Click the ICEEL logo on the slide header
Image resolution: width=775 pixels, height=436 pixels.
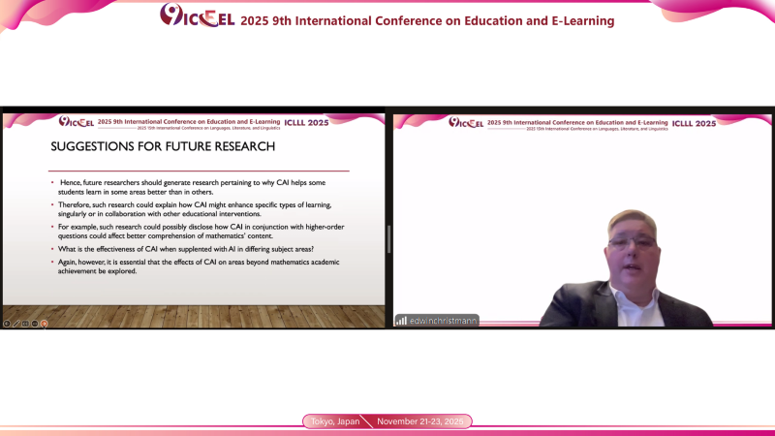tap(77, 122)
